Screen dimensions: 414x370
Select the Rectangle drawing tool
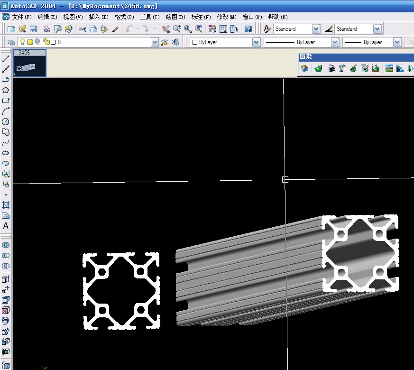(x=6, y=101)
